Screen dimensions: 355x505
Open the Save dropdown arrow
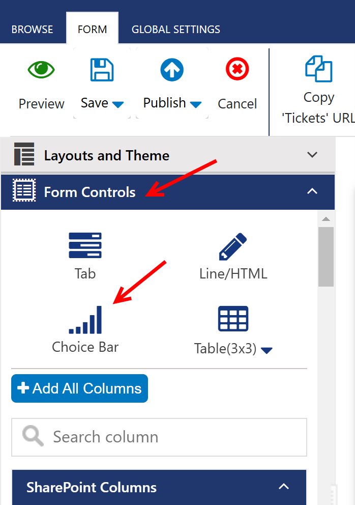118,104
